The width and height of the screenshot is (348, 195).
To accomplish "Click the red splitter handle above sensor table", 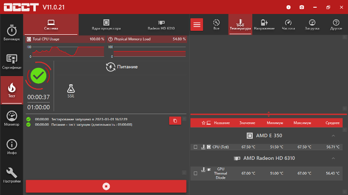I will [269, 114].
